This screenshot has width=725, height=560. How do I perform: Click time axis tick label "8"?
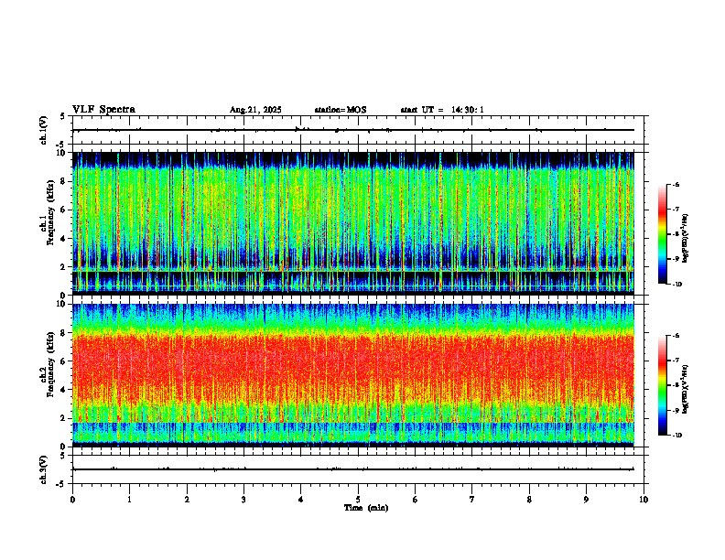pos(529,500)
